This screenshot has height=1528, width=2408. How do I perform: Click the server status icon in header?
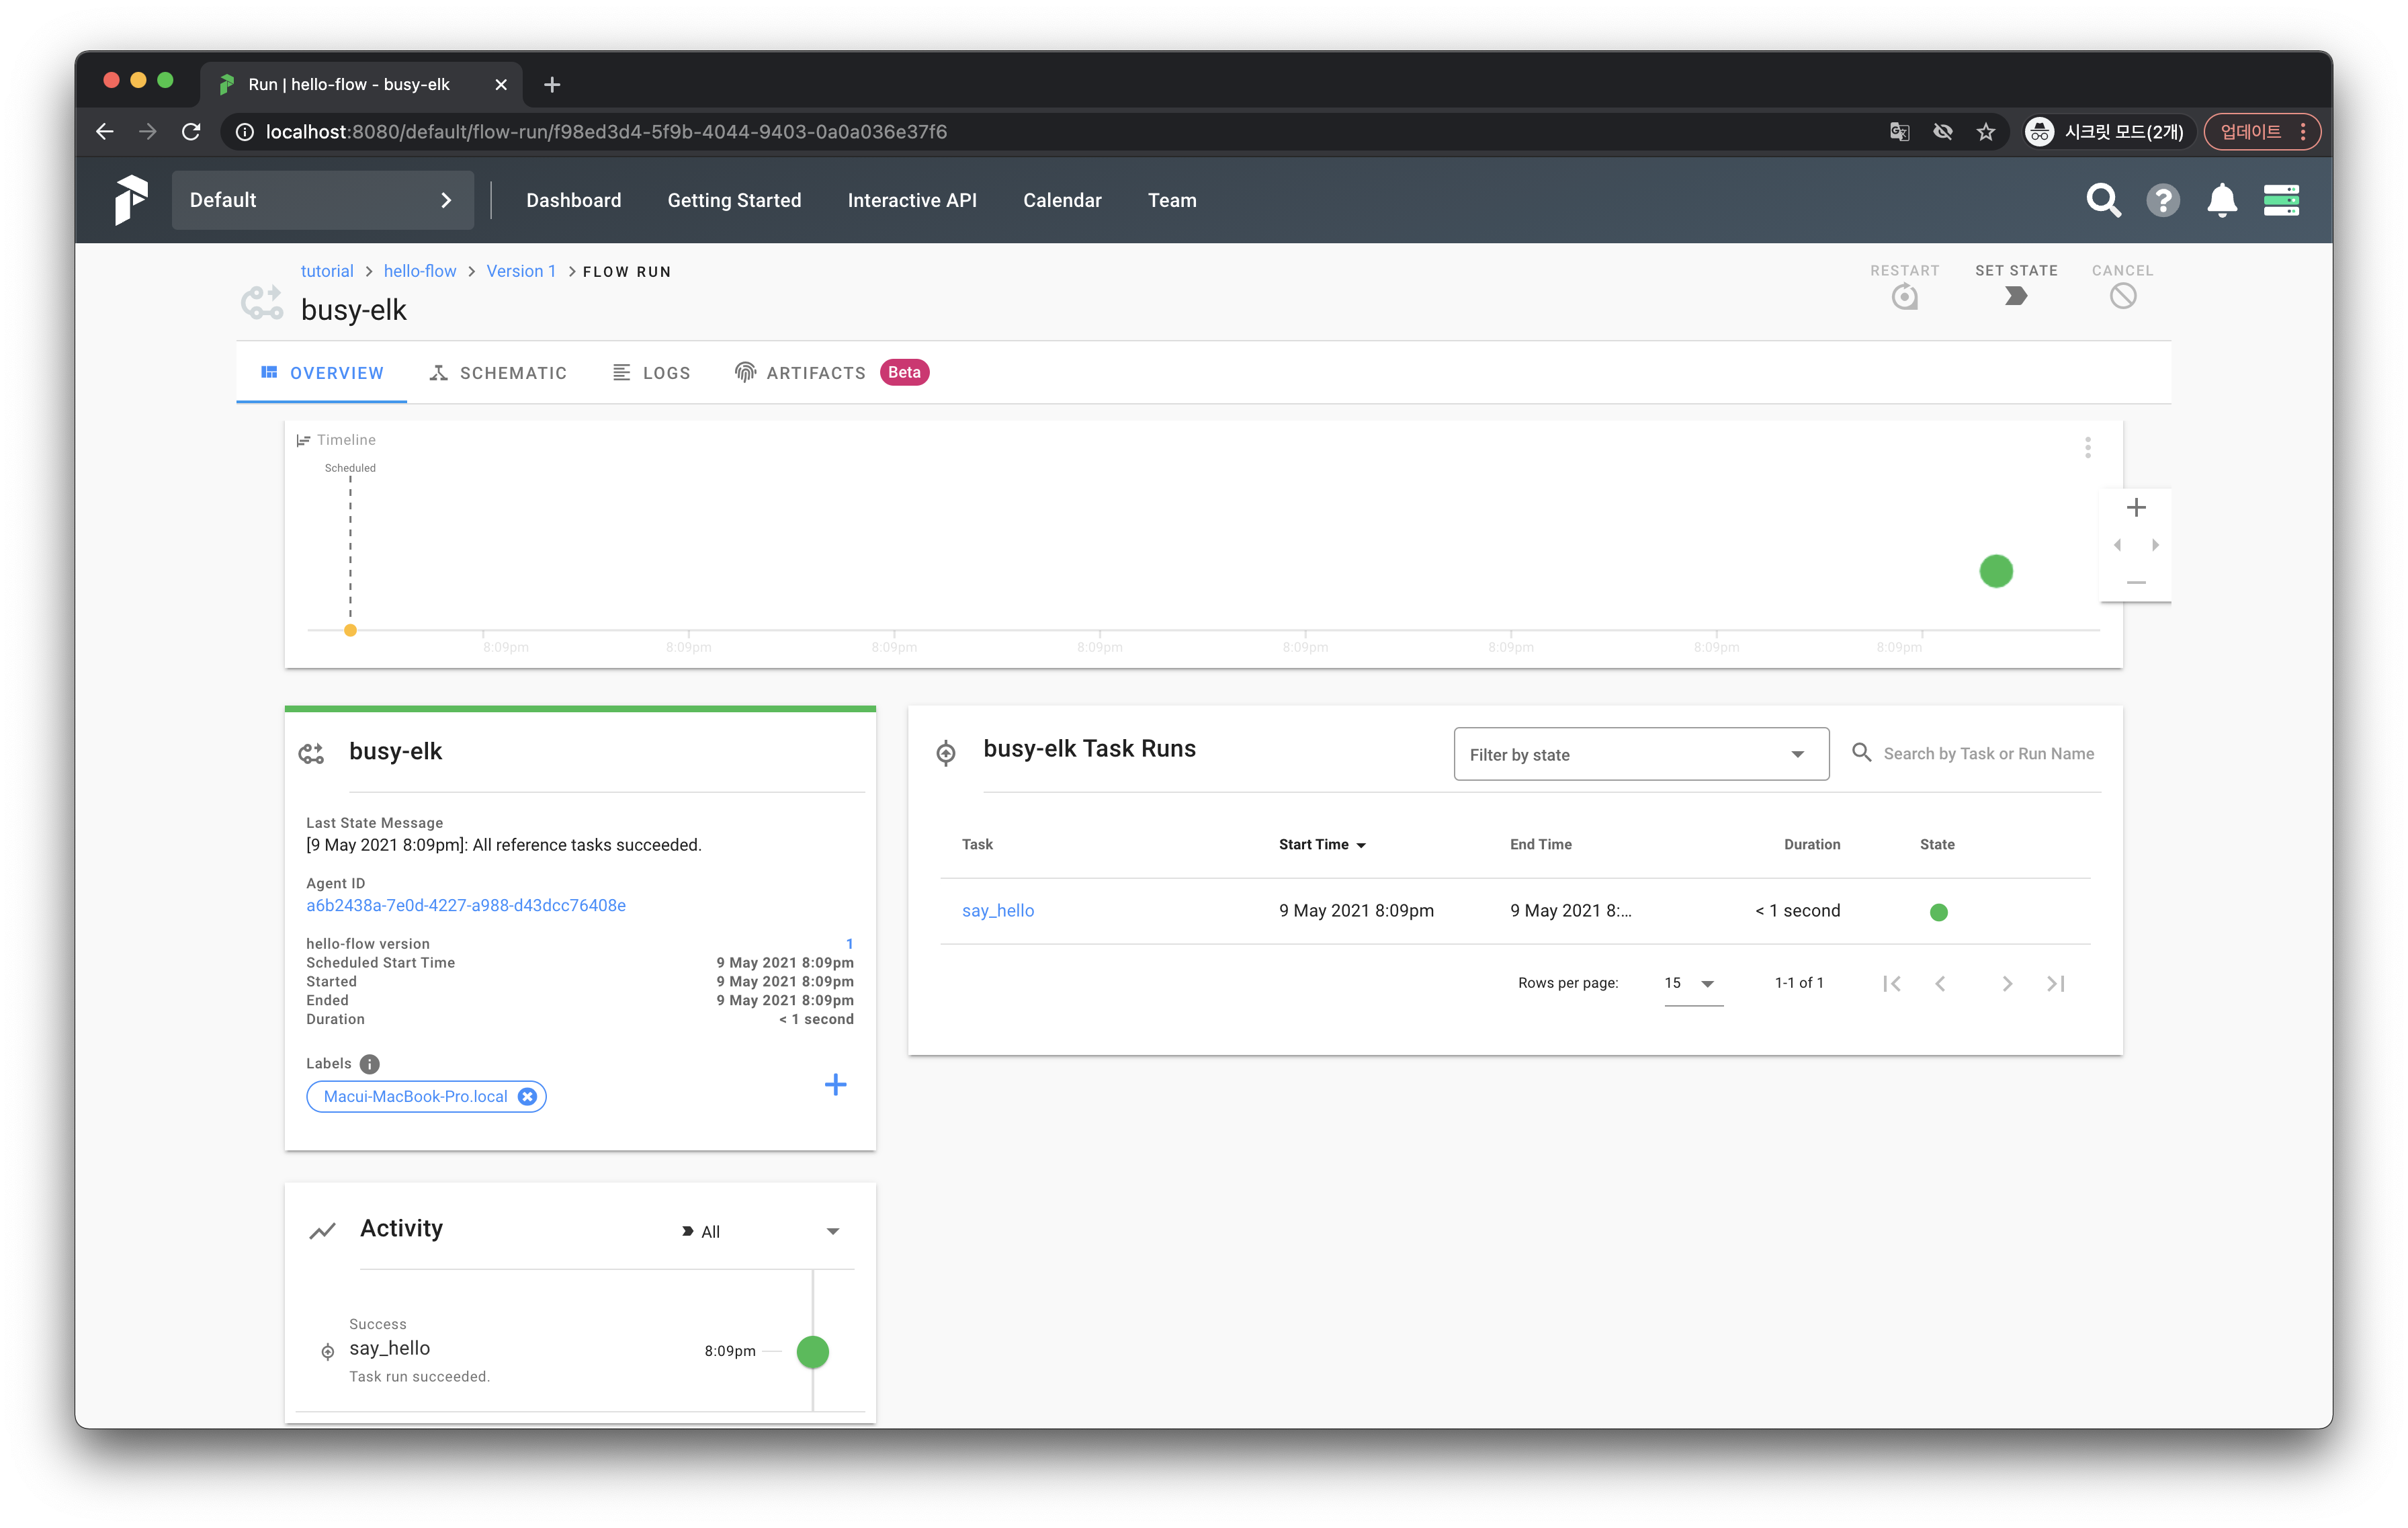[2281, 200]
